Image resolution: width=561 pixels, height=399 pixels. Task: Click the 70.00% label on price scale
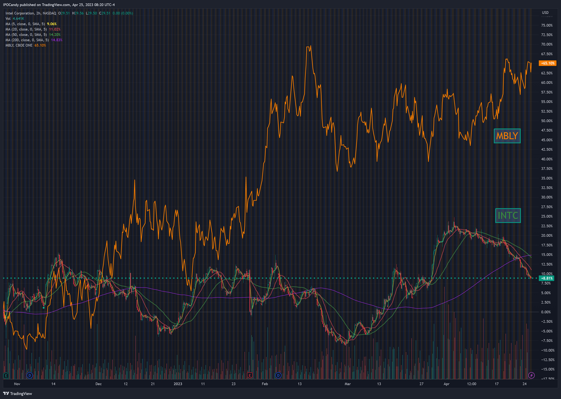(547, 44)
